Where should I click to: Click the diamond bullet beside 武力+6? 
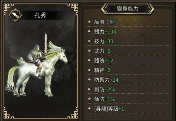click(89, 51)
